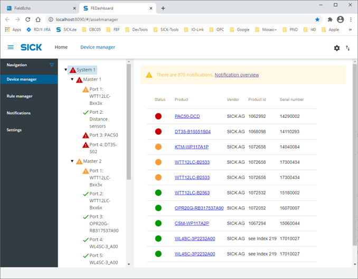Image resolution: width=358 pixels, height=279 pixels.
Task: Open the browser extensions puzzle icon
Action: [x=330, y=19]
